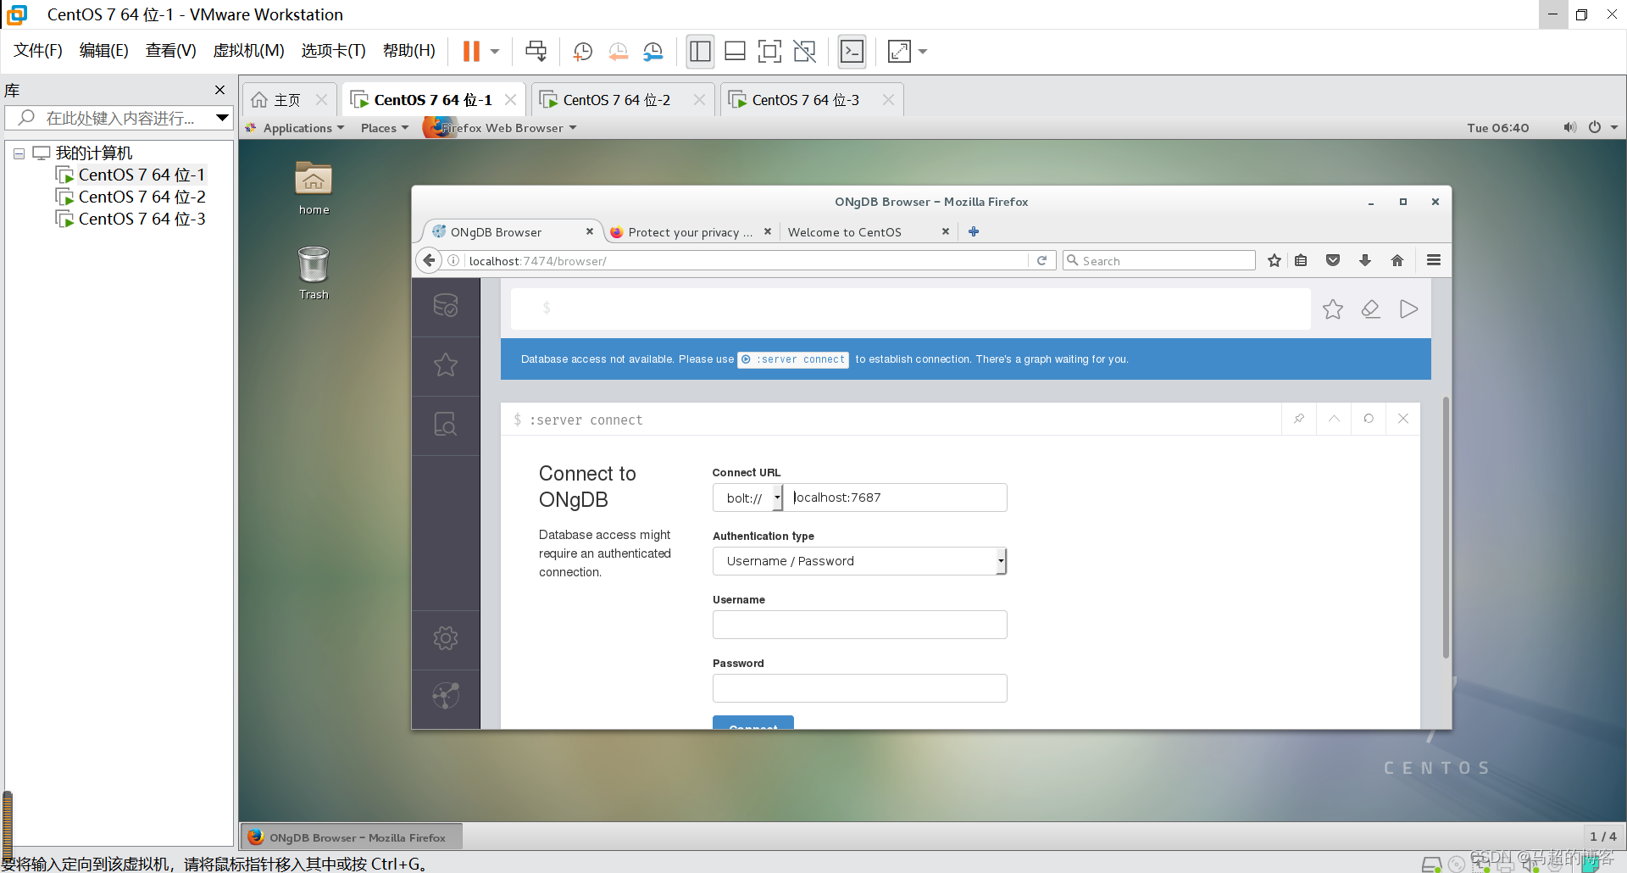
Task: Open the Firefox hamburger menu
Action: point(1434,260)
